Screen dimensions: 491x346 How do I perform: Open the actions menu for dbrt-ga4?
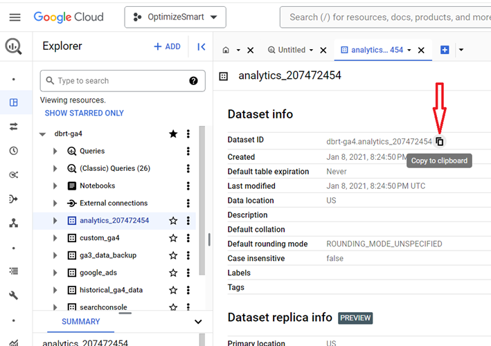188,134
